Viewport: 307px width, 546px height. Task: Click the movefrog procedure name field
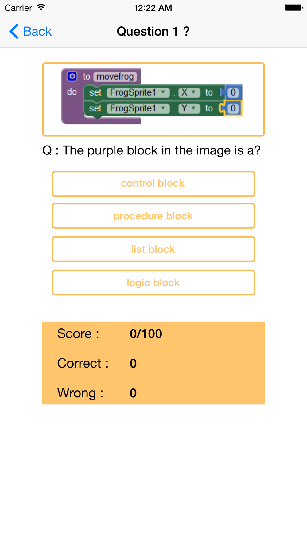[115, 76]
